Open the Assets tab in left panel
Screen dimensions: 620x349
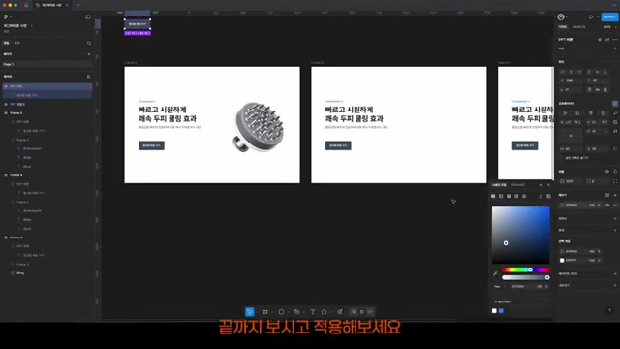pos(17,43)
